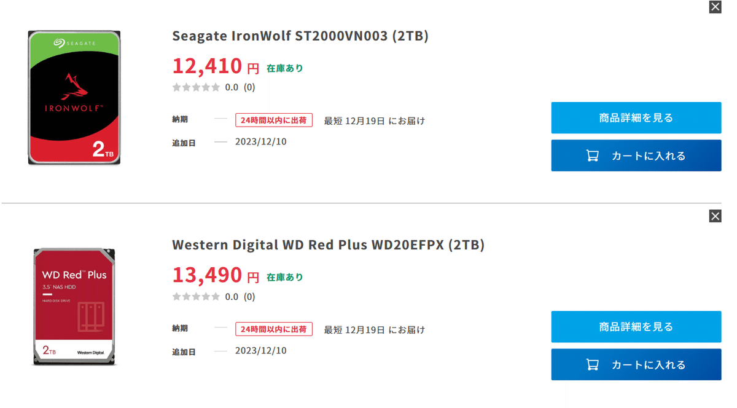
Task: Select the WD Red Plus star rating icons
Action: 196,297
